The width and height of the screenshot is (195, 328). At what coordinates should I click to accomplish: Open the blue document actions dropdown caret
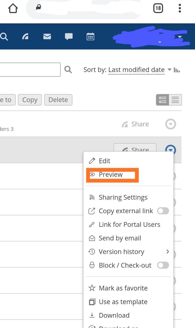pyautogui.click(x=170, y=150)
